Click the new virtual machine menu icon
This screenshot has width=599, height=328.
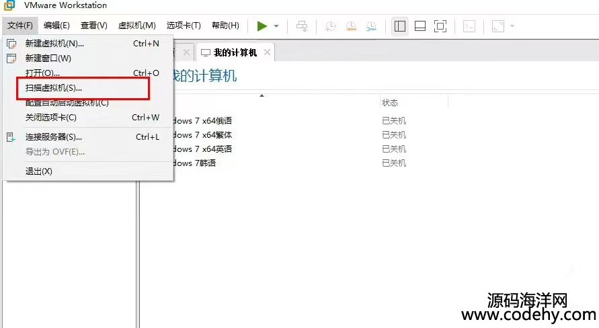coord(11,44)
